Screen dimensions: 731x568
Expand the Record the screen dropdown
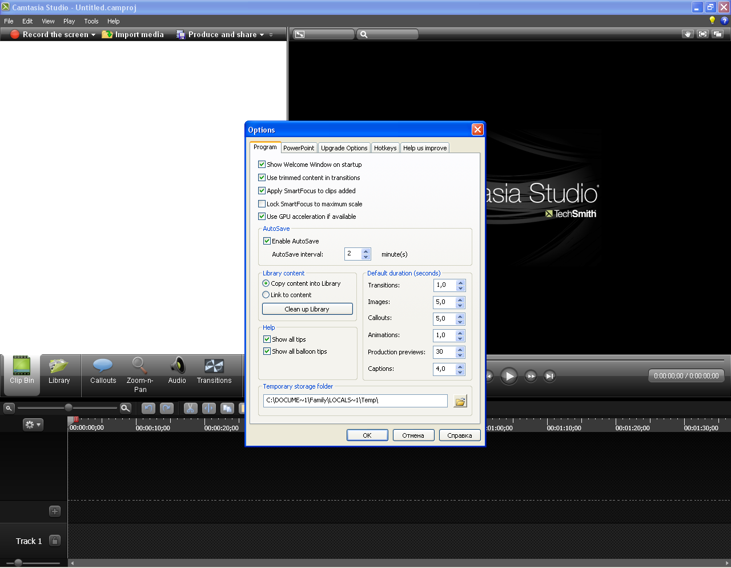(x=93, y=35)
